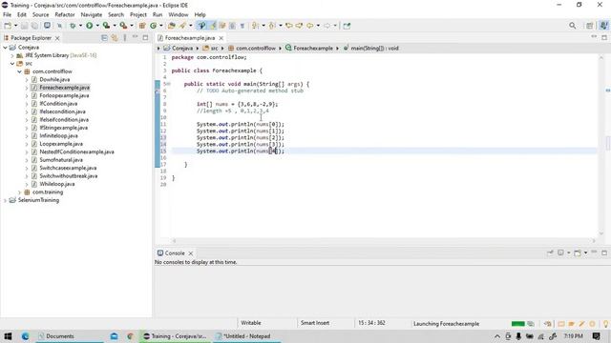Screen dimensions: 611x343
Task: Click the Coverage run icon
Action: 106,26
